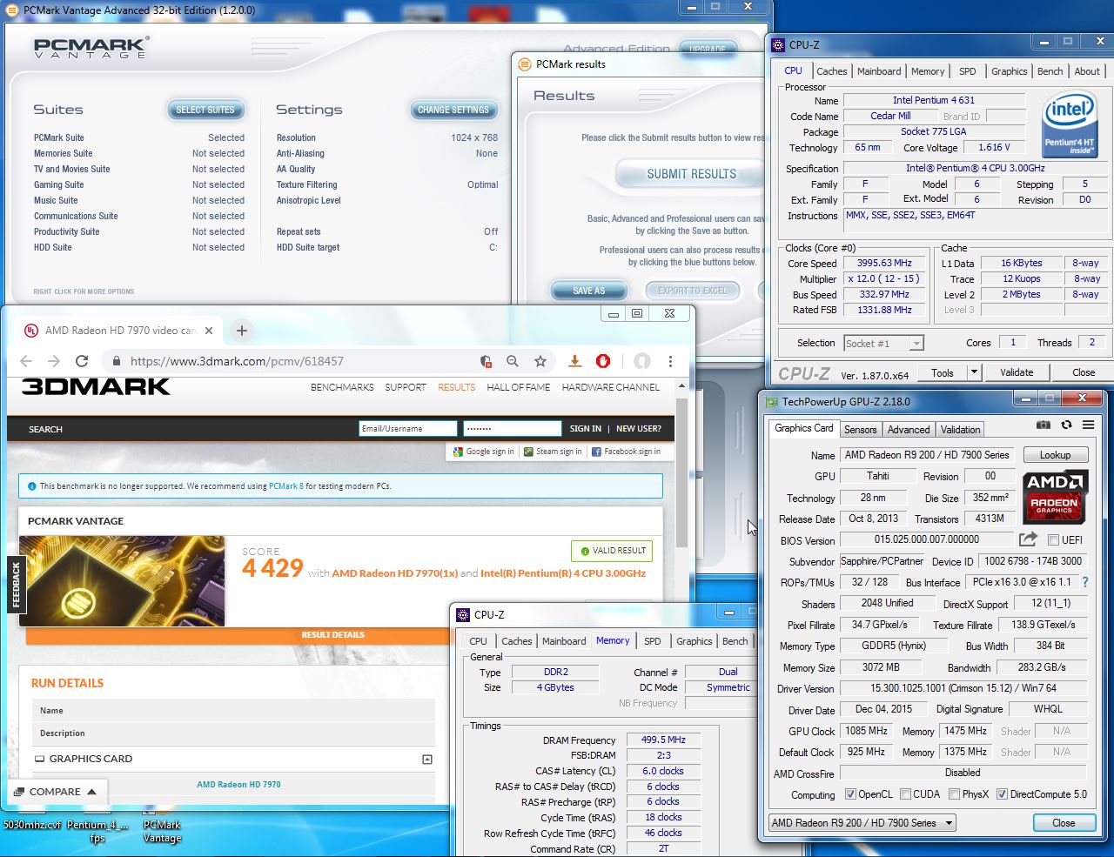Click the Steam sign in option
Screen dimensions: 1114x857
point(553,452)
